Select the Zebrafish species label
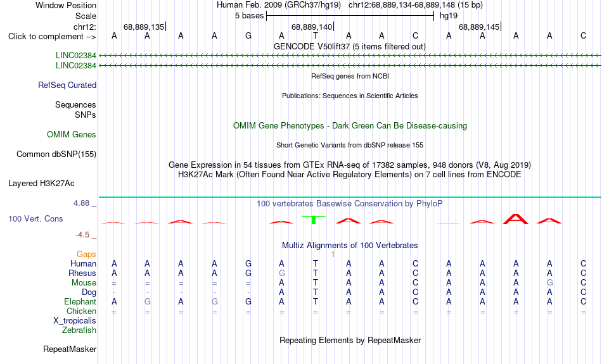This screenshot has width=602, height=364. [79, 330]
